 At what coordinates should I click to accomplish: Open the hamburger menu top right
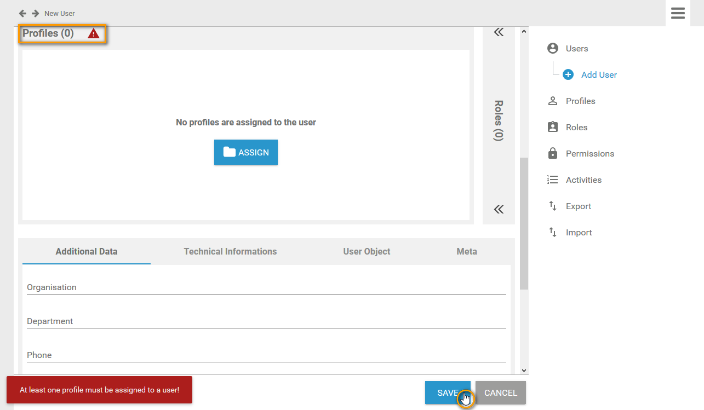point(678,13)
